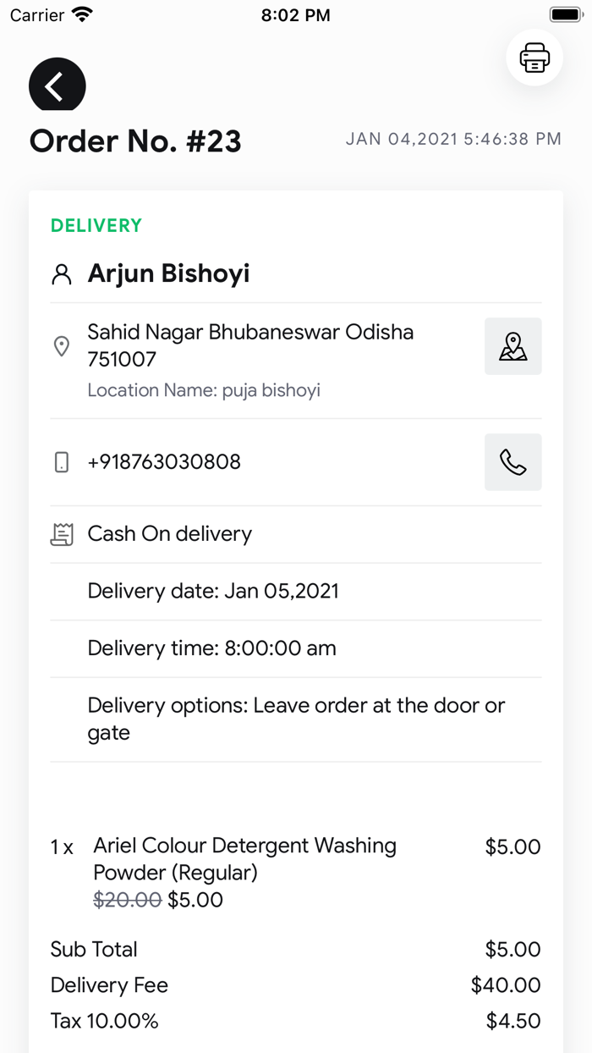The width and height of the screenshot is (592, 1053).
Task: Tap phone number +918763030808
Action: (x=164, y=462)
